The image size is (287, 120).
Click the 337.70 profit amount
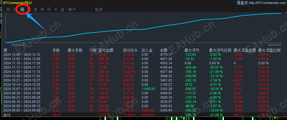coord(104,63)
